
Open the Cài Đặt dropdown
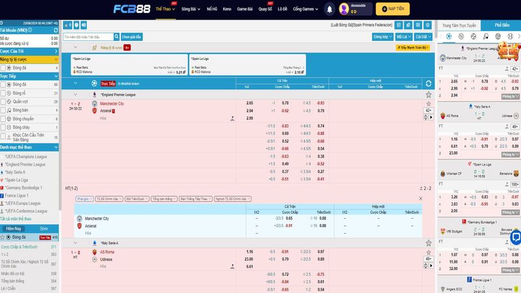423,37
